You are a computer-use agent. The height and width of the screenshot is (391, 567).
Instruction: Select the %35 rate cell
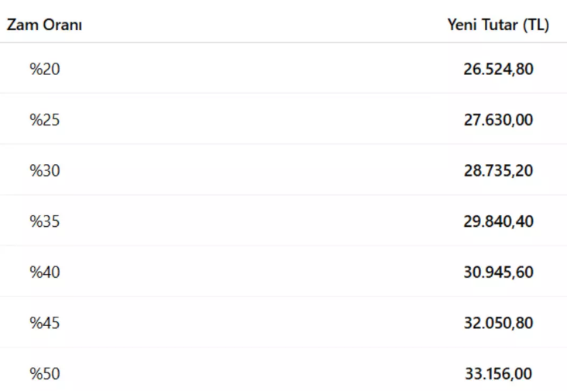45,221
